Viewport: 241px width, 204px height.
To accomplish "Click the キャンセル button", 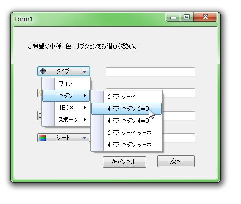I will (124, 162).
